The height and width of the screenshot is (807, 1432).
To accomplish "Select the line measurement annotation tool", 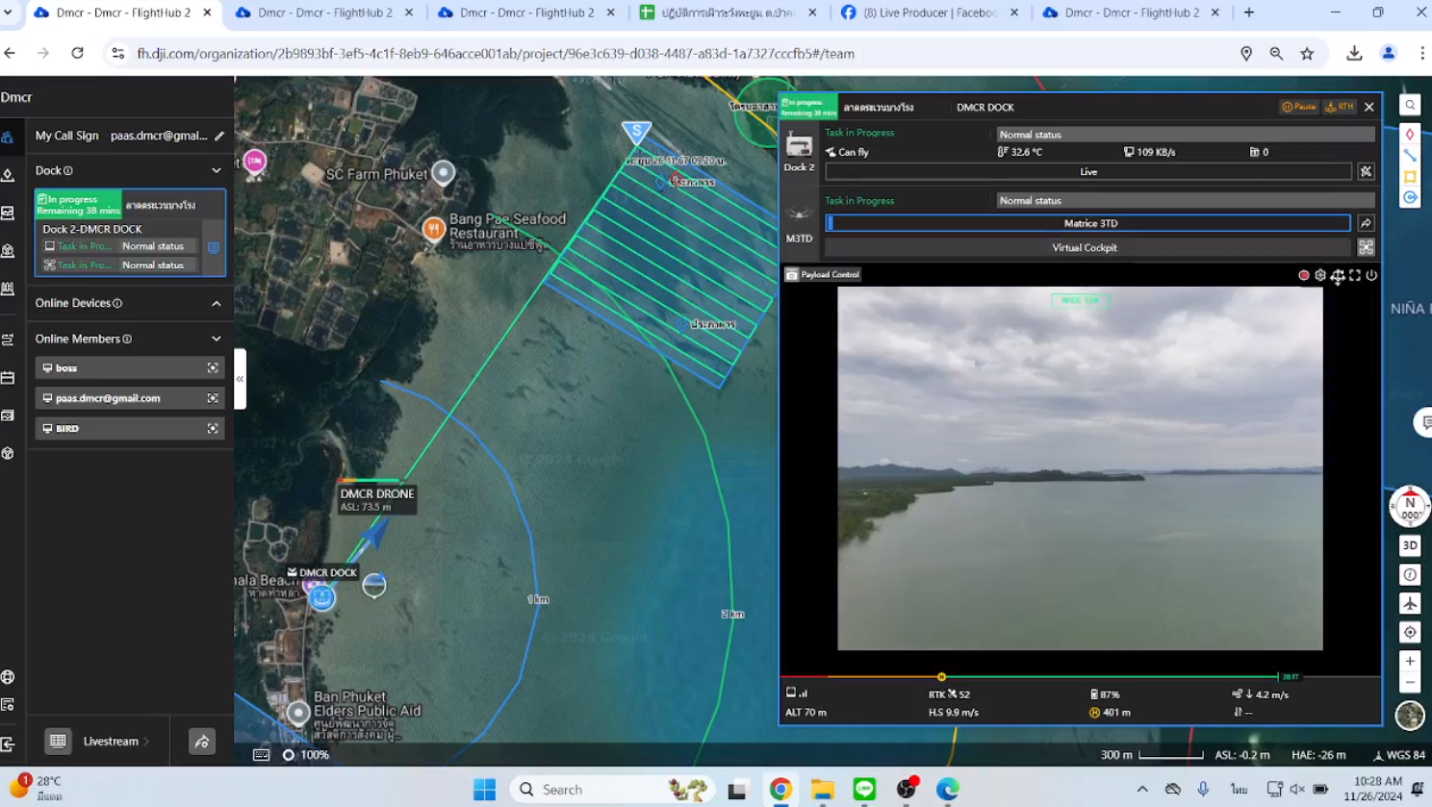I will (1410, 156).
